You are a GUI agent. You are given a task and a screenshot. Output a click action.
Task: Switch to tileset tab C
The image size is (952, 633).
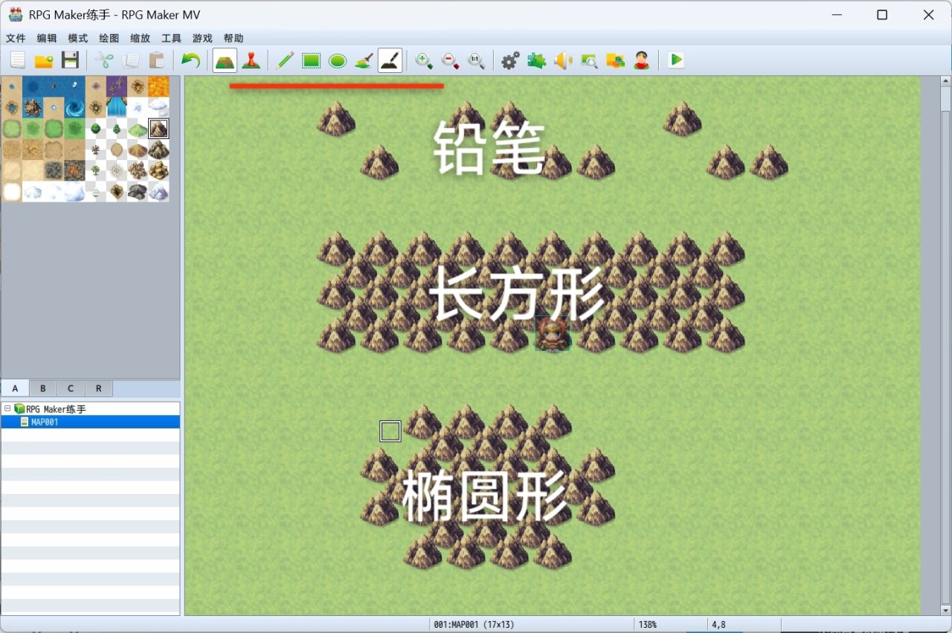click(x=71, y=388)
